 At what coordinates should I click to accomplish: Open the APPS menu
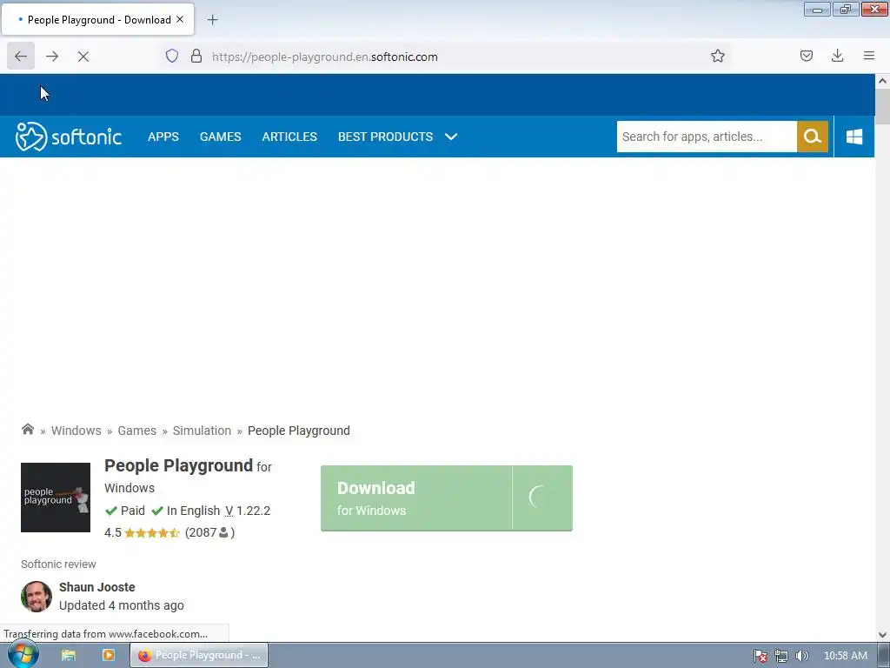point(163,137)
